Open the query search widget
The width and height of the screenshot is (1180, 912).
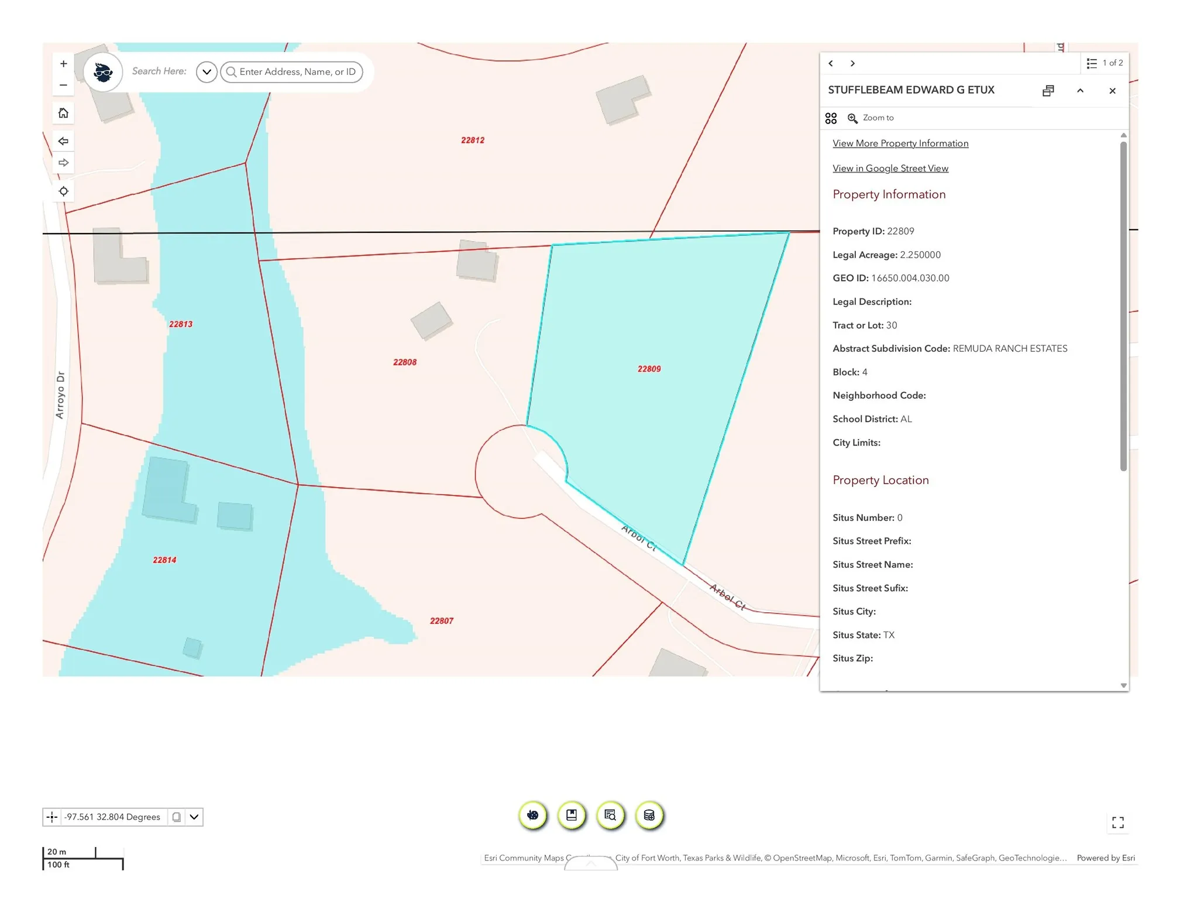610,815
